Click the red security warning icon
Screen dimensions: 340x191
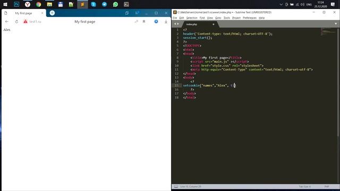pos(25,21)
